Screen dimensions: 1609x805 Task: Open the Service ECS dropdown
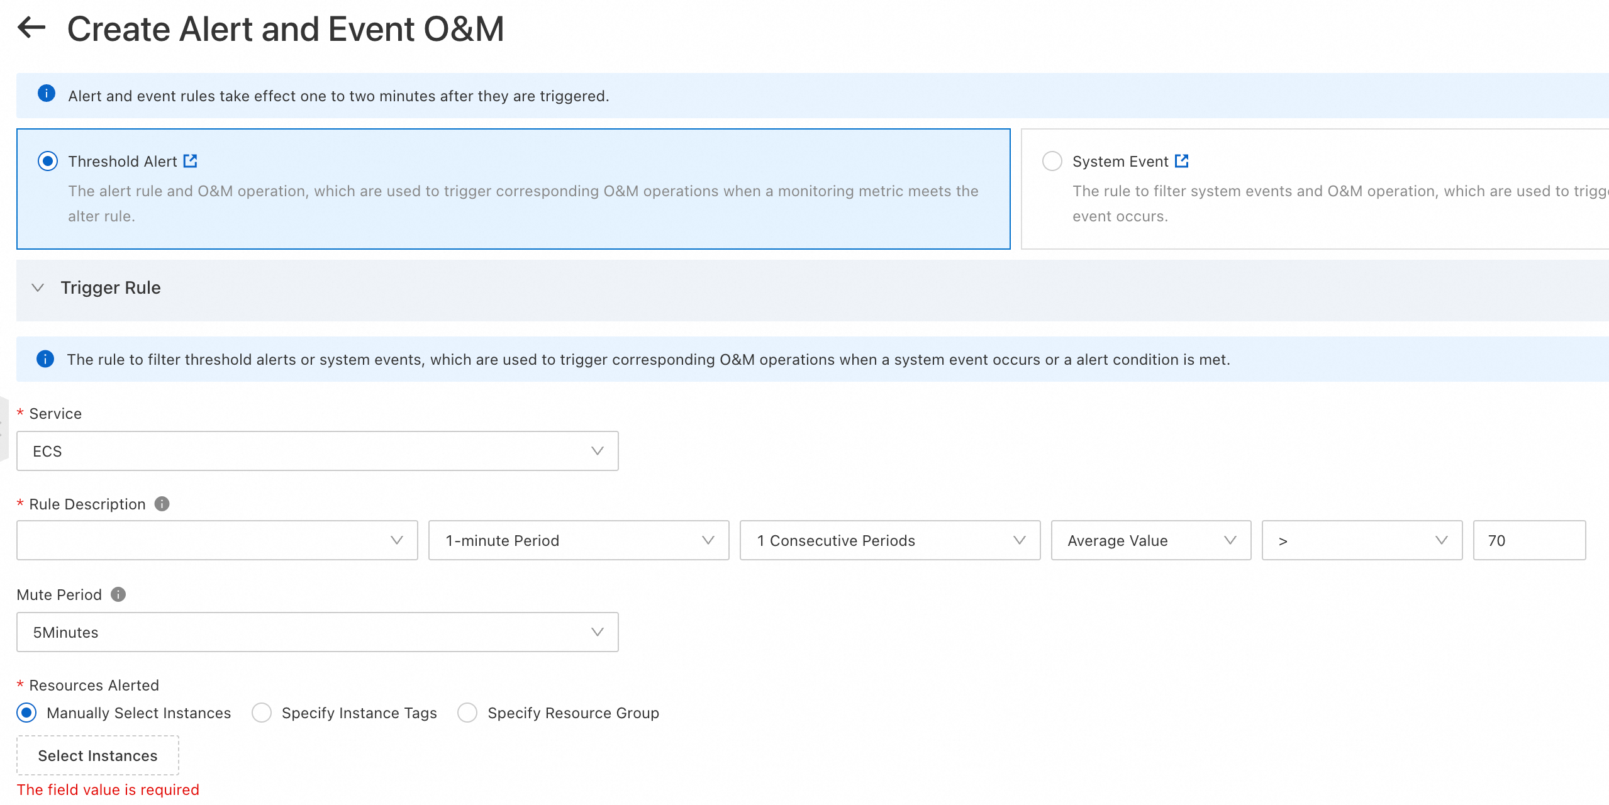(x=317, y=451)
